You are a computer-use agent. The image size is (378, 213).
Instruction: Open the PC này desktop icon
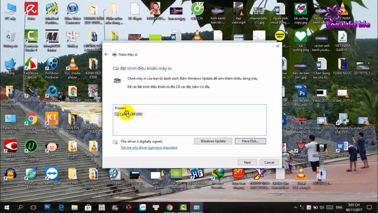click(x=11, y=11)
